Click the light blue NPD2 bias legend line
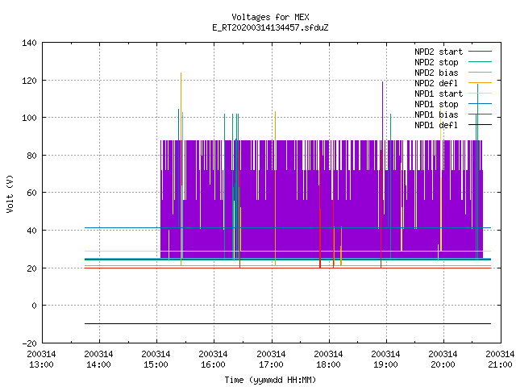Image resolution: width=516 pixels, height=387 pixels. (481, 72)
